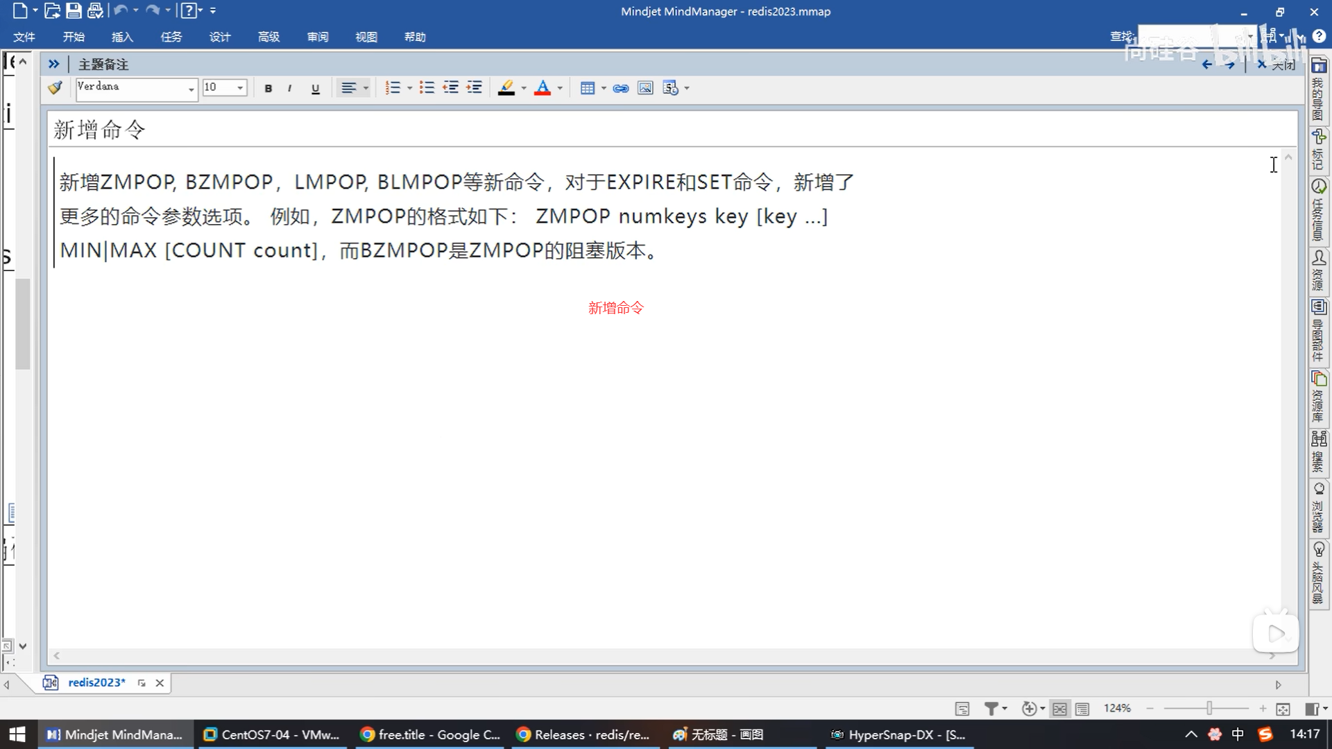Open the font size dropdown
The image size is (1332, 749).
(240, 88)
